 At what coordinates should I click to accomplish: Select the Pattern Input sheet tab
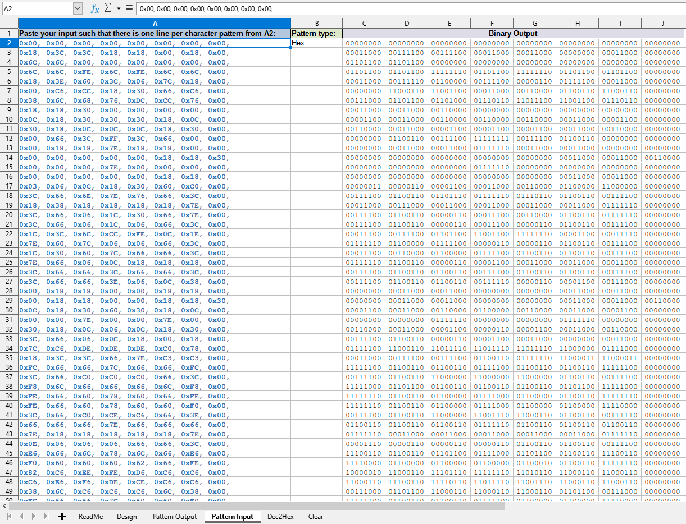point(233,517)
